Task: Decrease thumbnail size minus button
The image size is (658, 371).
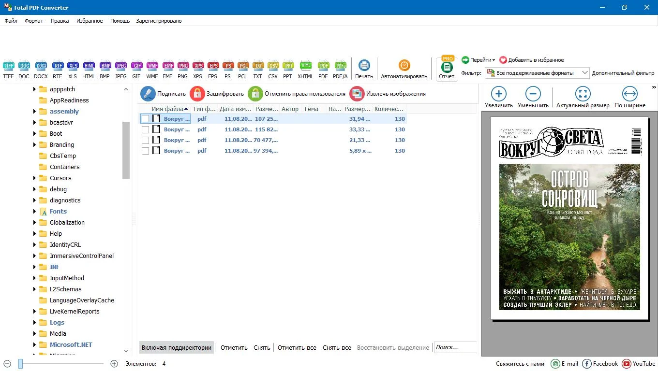Action: [x=7, y=364]
